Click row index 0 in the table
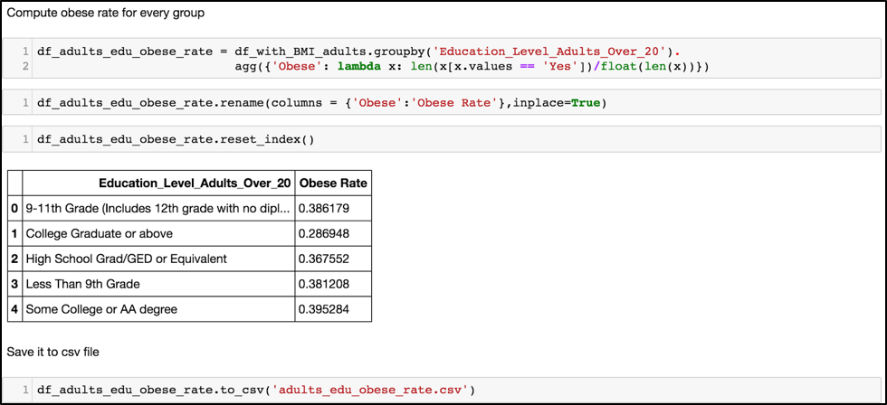Image resolution: width=887 pixels, height=405 pixels. pyautogui.click(x=14, y=209)
